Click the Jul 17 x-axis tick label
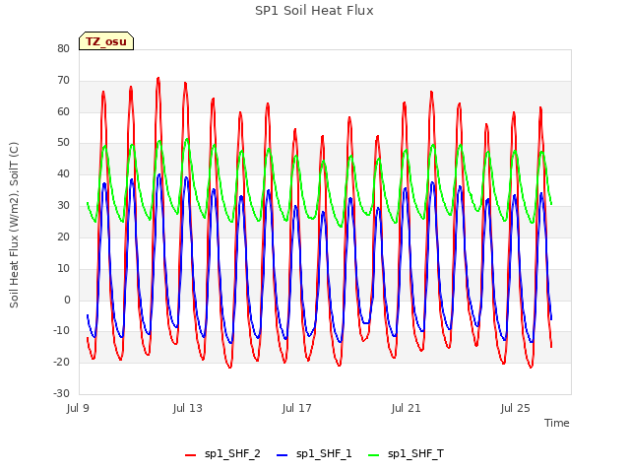The width and height of the screenshot is (630, 473). click(x=297, y=408)
